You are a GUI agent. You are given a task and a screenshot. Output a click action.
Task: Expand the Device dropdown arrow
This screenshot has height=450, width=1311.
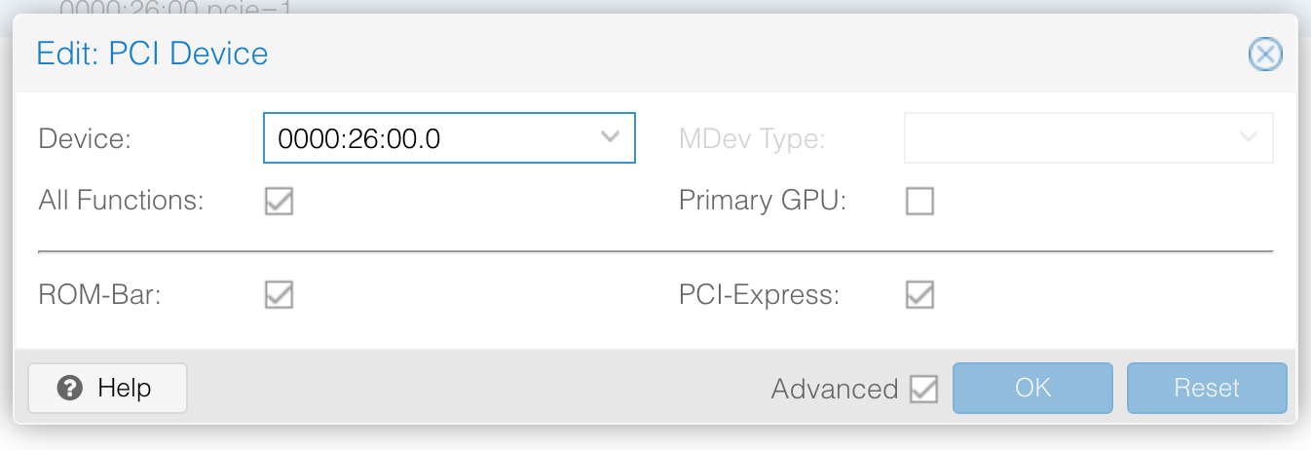(x=611, y=137)
